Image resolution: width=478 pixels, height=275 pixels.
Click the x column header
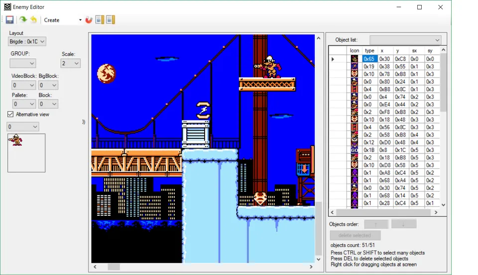(385, 51)
